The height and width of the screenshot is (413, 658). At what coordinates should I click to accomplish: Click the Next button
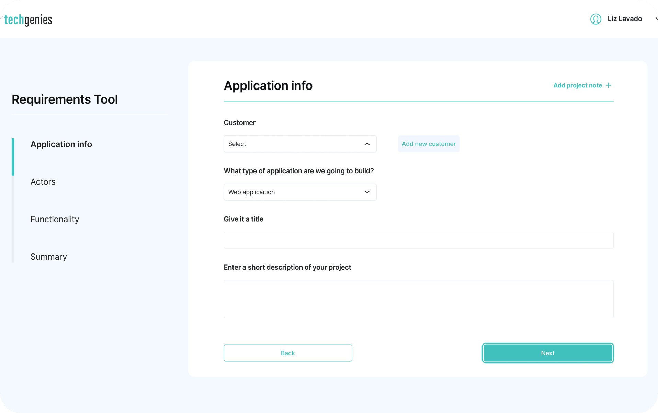[547, 353]
